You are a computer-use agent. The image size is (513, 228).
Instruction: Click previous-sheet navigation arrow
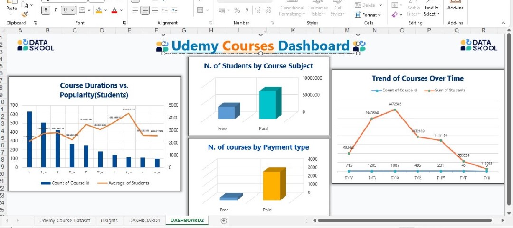click(7, 221)
